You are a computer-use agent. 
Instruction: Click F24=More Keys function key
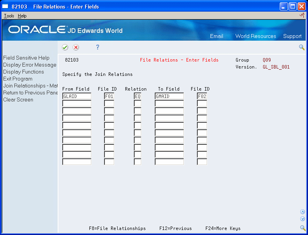223,228
